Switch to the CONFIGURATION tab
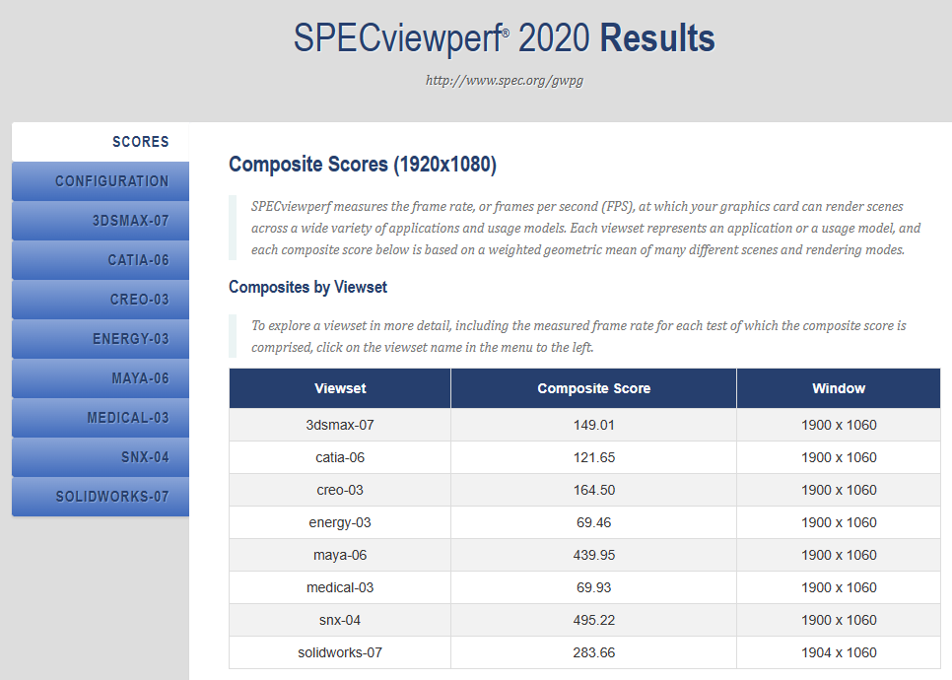 [x=111, y=181]
